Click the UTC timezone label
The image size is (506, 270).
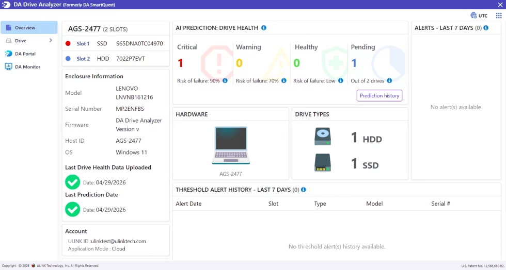483,16
